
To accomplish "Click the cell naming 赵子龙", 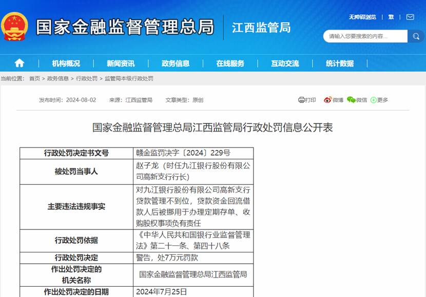I will click(x=193, y=172).
